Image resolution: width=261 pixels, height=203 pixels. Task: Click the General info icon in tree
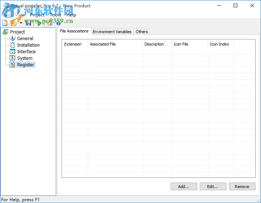(x=12, y=38)
